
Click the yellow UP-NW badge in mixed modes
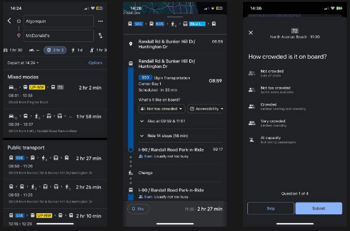point(37,87)
